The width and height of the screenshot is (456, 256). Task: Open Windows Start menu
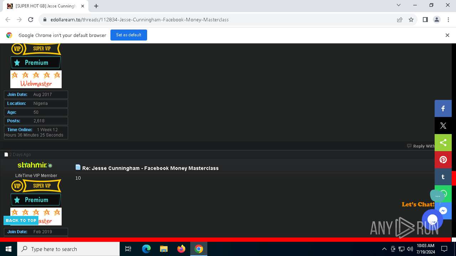tap(9, 249)
